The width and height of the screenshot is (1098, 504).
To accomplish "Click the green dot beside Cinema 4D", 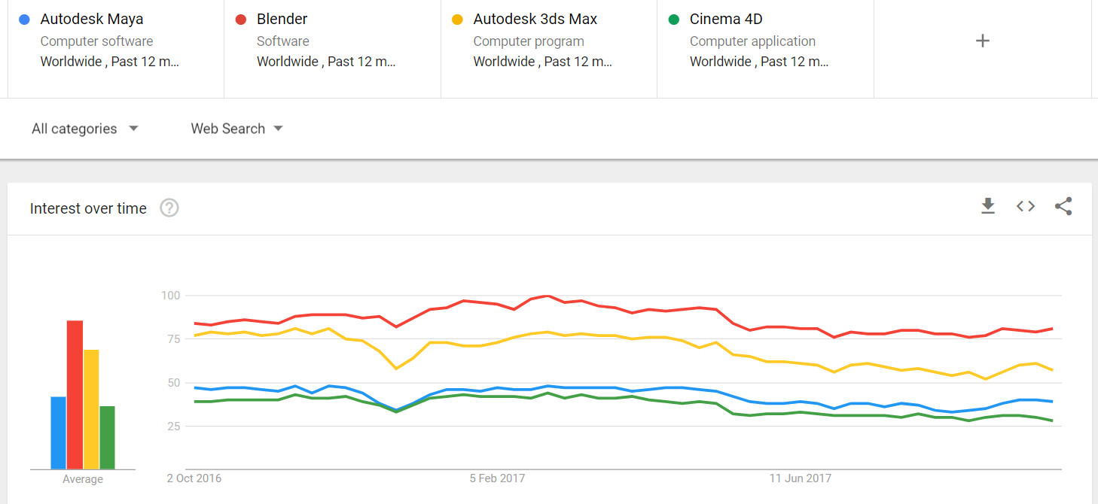I will (x=674, y=20).
